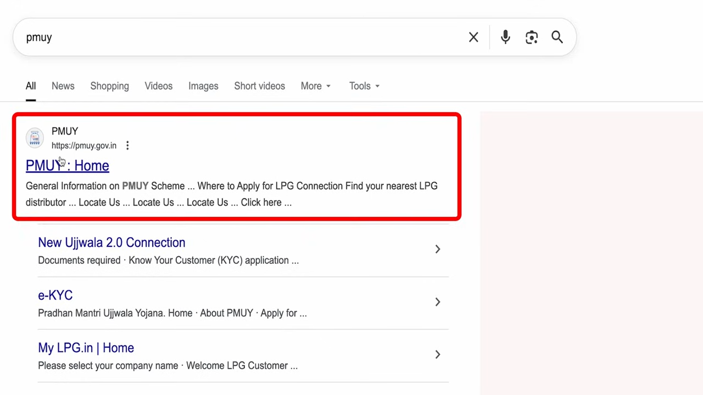
Task: Start voice search with microphone icon
Action: pyautogui.click(x=505, y=37)
